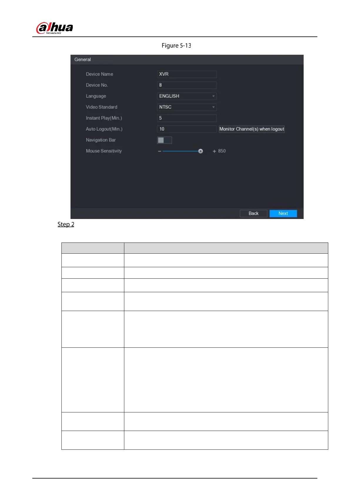Click the Auto Logout(Min.) field showing 10
Screen dimensions: 350x495
(187, 129)
